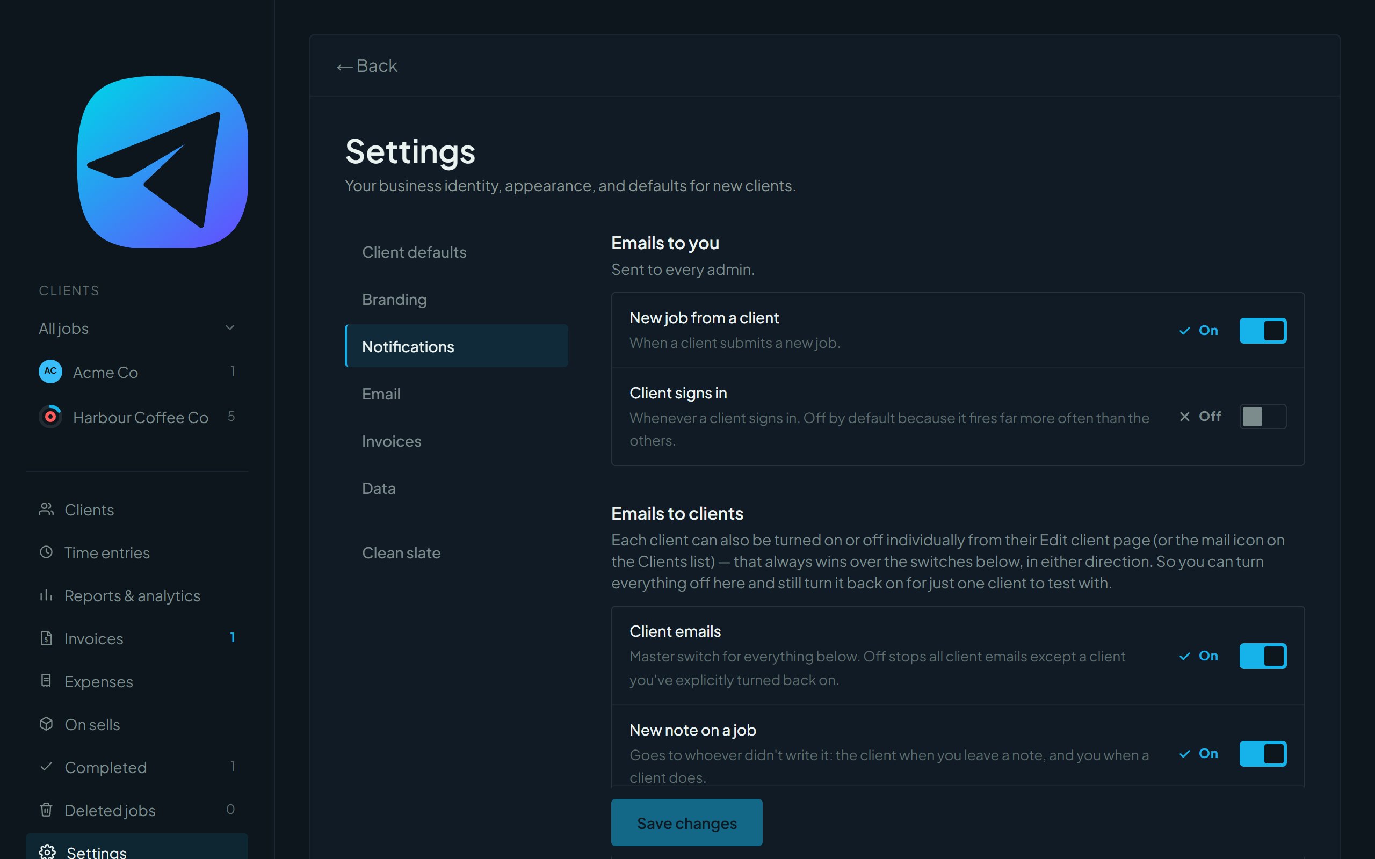
Task: Open the Client defaults settings tab
Action: pos(456,252)
